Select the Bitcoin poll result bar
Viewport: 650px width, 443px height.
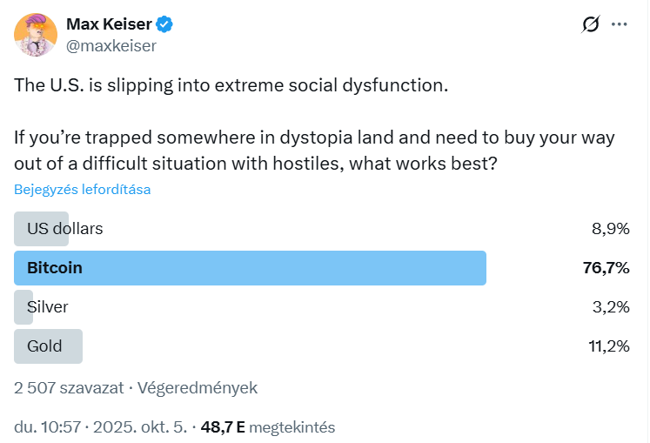[x=250, y=268]
